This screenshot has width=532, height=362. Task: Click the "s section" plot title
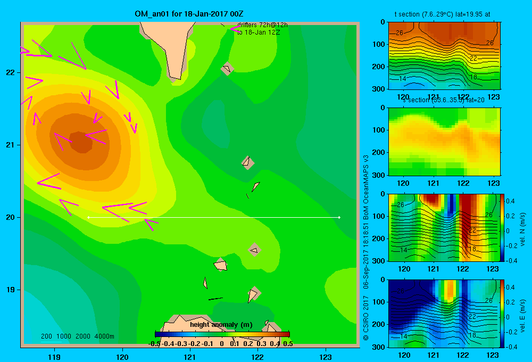coord(444,100)
